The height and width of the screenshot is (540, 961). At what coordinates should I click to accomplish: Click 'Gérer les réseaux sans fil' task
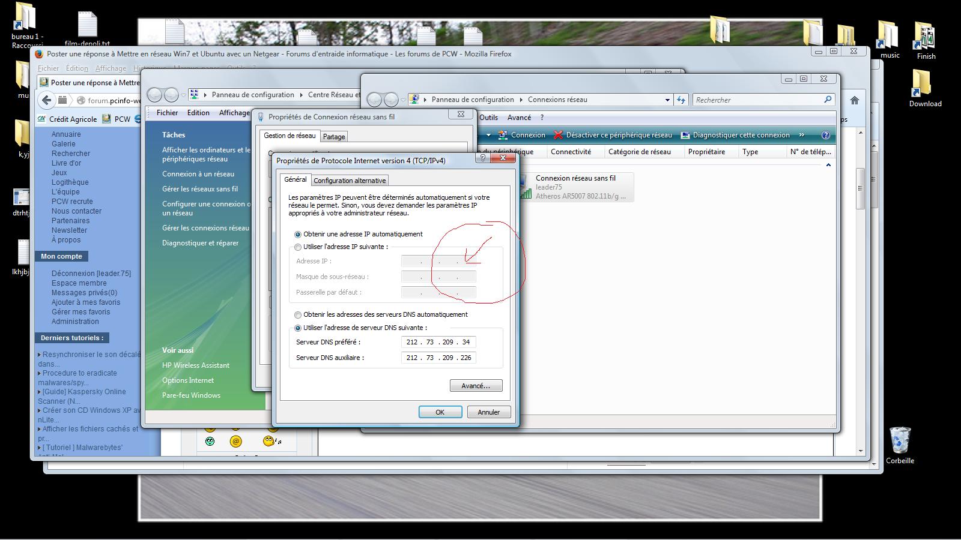(x=200, y=189)
